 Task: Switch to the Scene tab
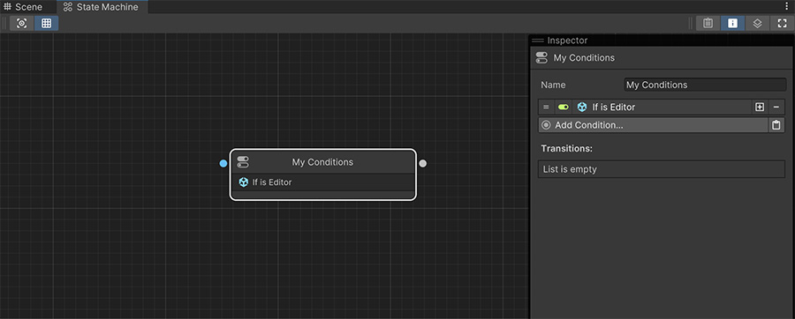tap(23, 7)
